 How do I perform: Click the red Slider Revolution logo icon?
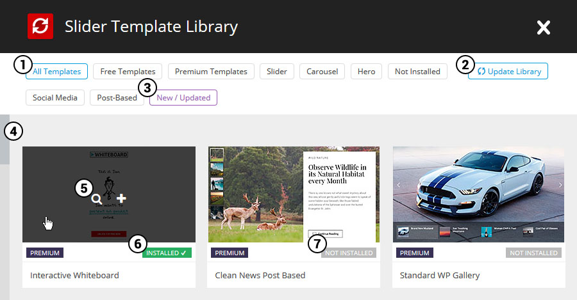tap(40, 26)
